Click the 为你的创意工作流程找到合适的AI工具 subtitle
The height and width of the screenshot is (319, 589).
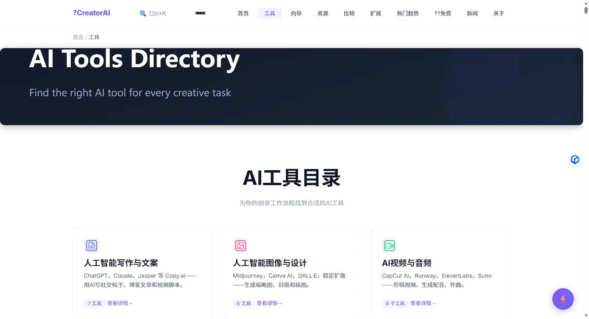point(292,203)
